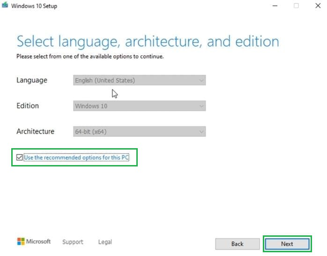Click the Microsoft logo
Image resolution: width=327 pixels, height=256 pixels.
pyautogui.click(x=34, y=241)
